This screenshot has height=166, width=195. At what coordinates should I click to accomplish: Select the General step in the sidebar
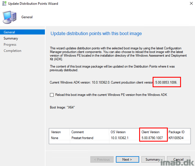point(10,32)
